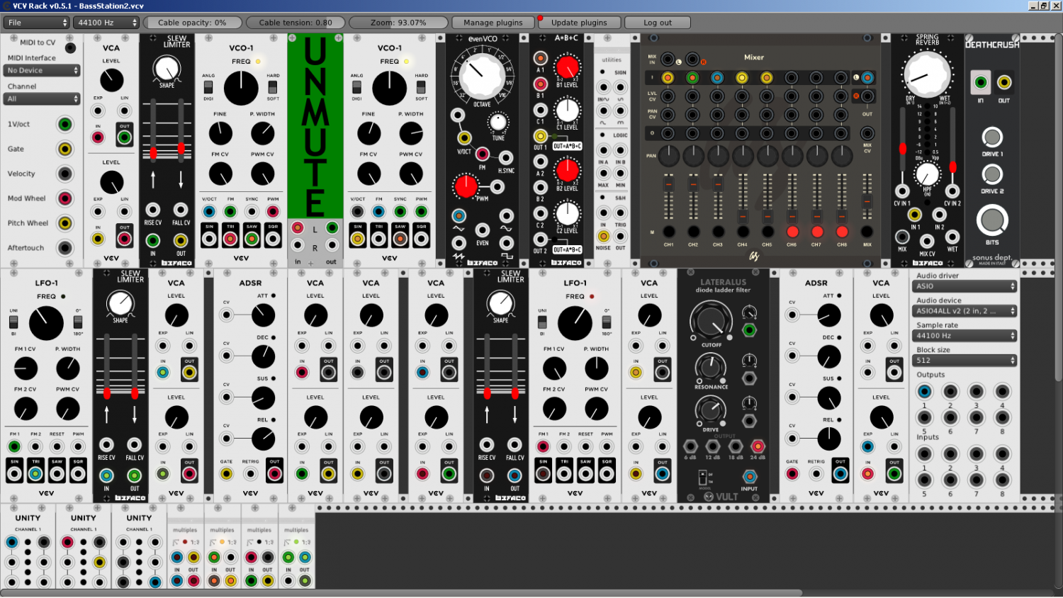Click the Velocity output jack
This screenshot has width=1063, height=598.
(65, 174)
